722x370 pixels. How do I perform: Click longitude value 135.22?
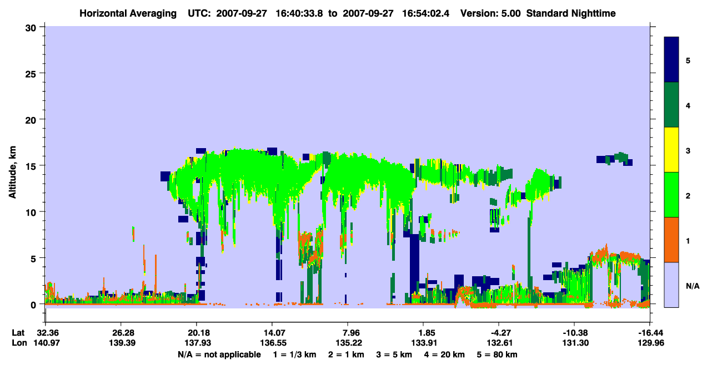click(348, 343)
